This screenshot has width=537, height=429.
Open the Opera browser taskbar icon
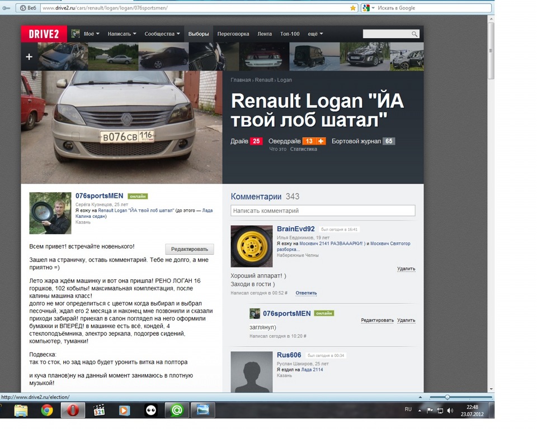tap(73, 410)
